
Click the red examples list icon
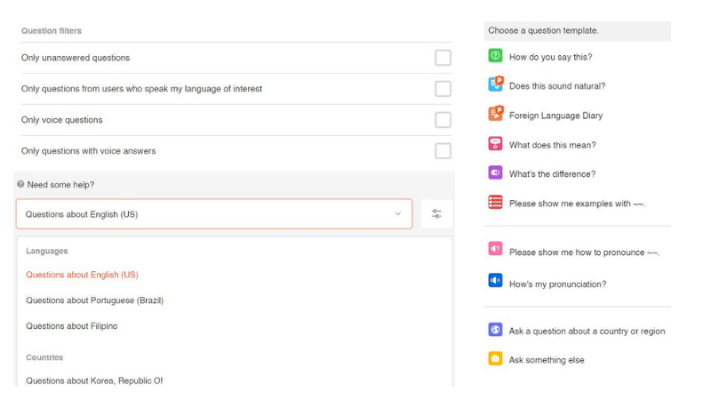coord(495,202)
